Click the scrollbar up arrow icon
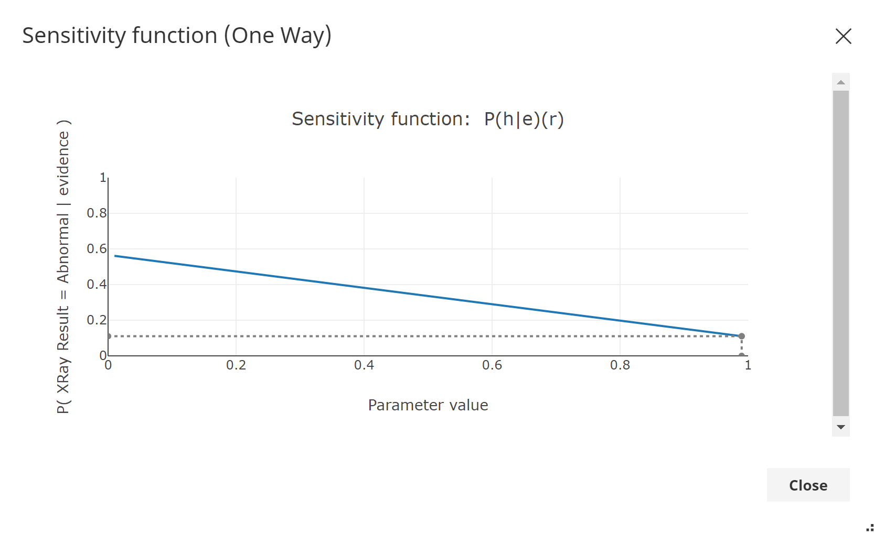Viewport: 874px width, 533px height. [840, 81]
